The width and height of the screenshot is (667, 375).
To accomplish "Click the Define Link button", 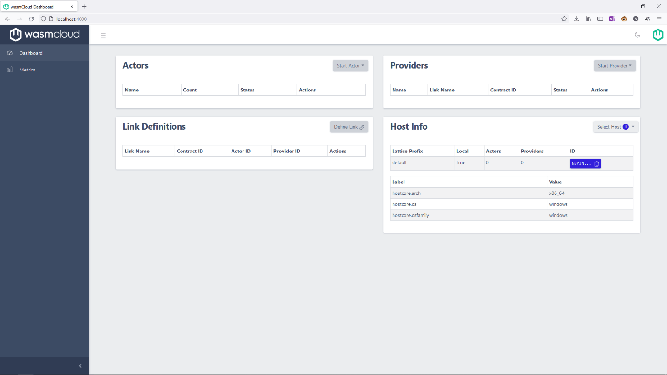I will [x=349, y=127].
